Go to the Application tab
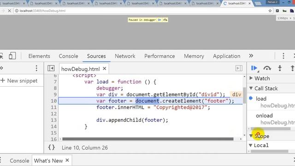 226,56
